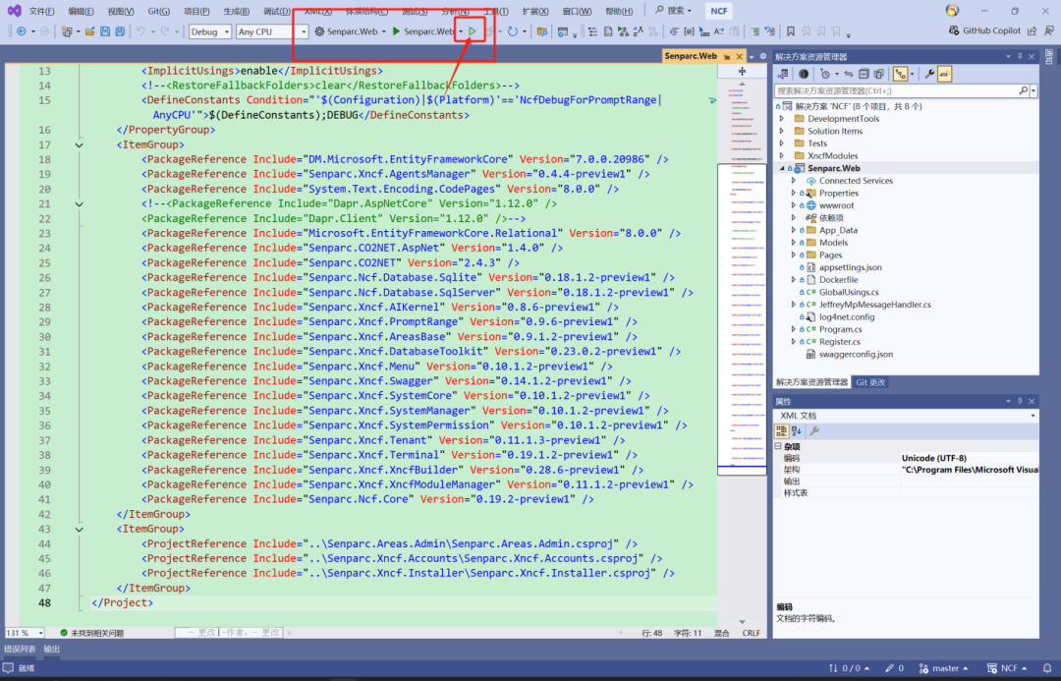The width and height of the screenshot is (1061, 681).
Task: Switch to the Git 更改 tab
Action: tap(870, 382)
